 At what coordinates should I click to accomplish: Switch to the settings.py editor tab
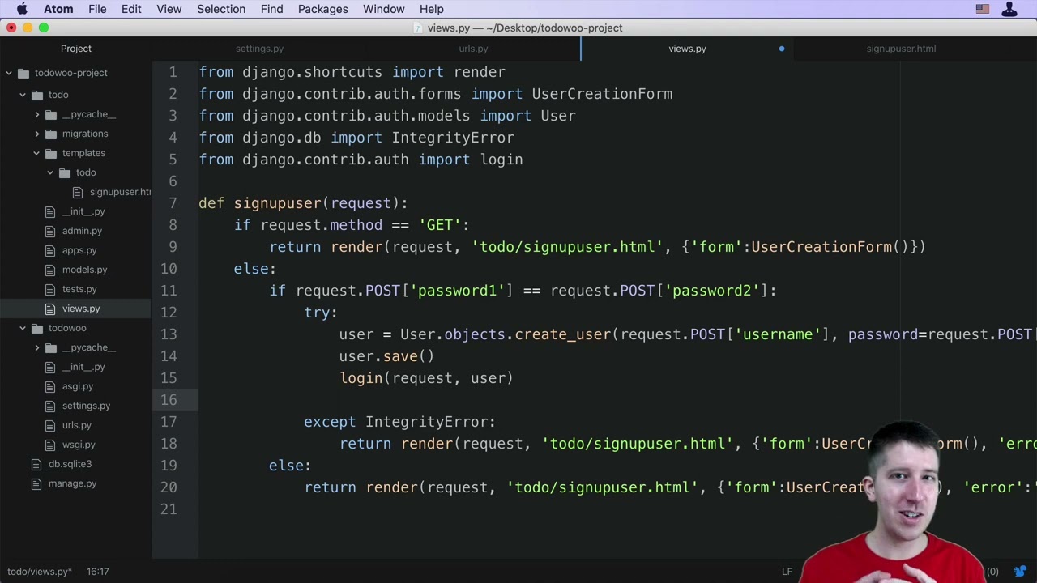(x=259, y=49)
